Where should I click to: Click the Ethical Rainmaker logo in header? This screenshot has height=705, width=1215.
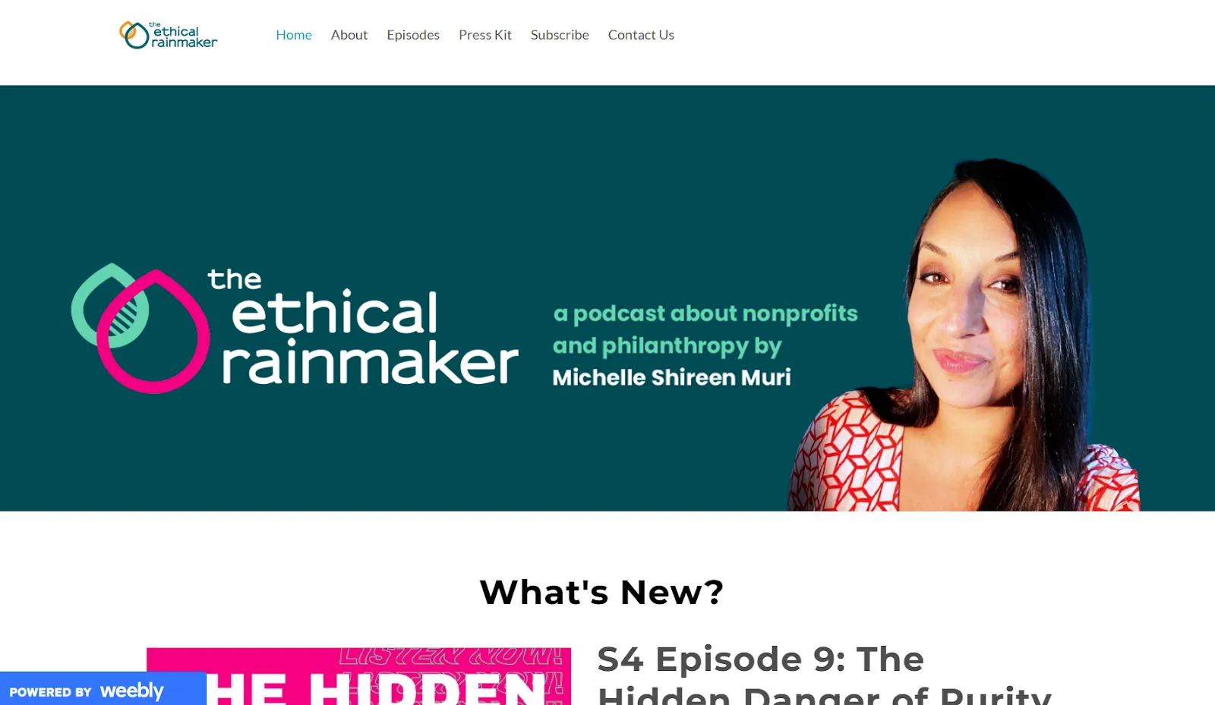click(168, 35)
